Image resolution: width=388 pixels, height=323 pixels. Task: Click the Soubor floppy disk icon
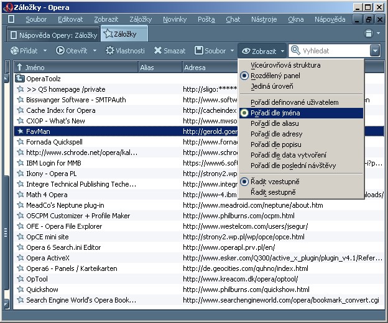tap(199, 51)
